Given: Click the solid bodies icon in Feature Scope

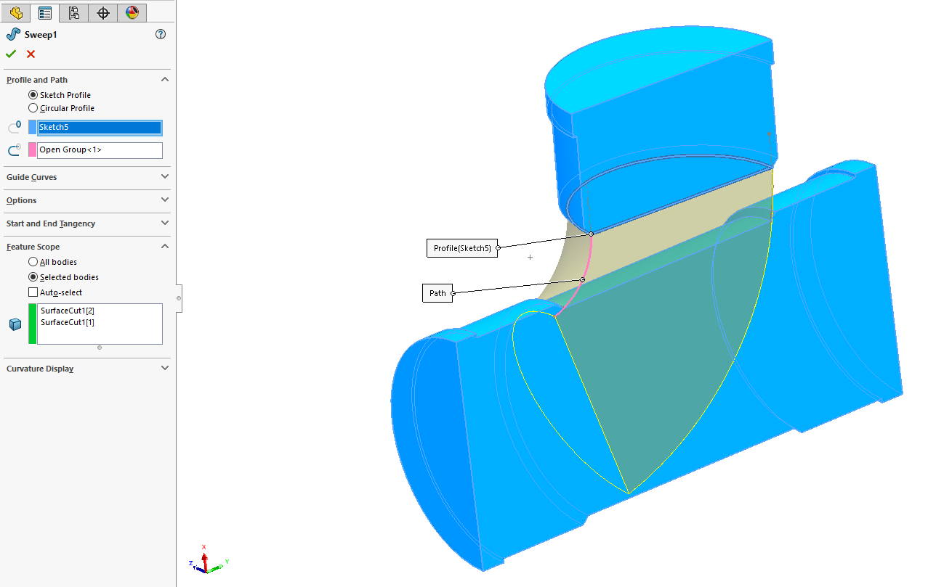Looking at the screenshot, I should tap(15, 324).
